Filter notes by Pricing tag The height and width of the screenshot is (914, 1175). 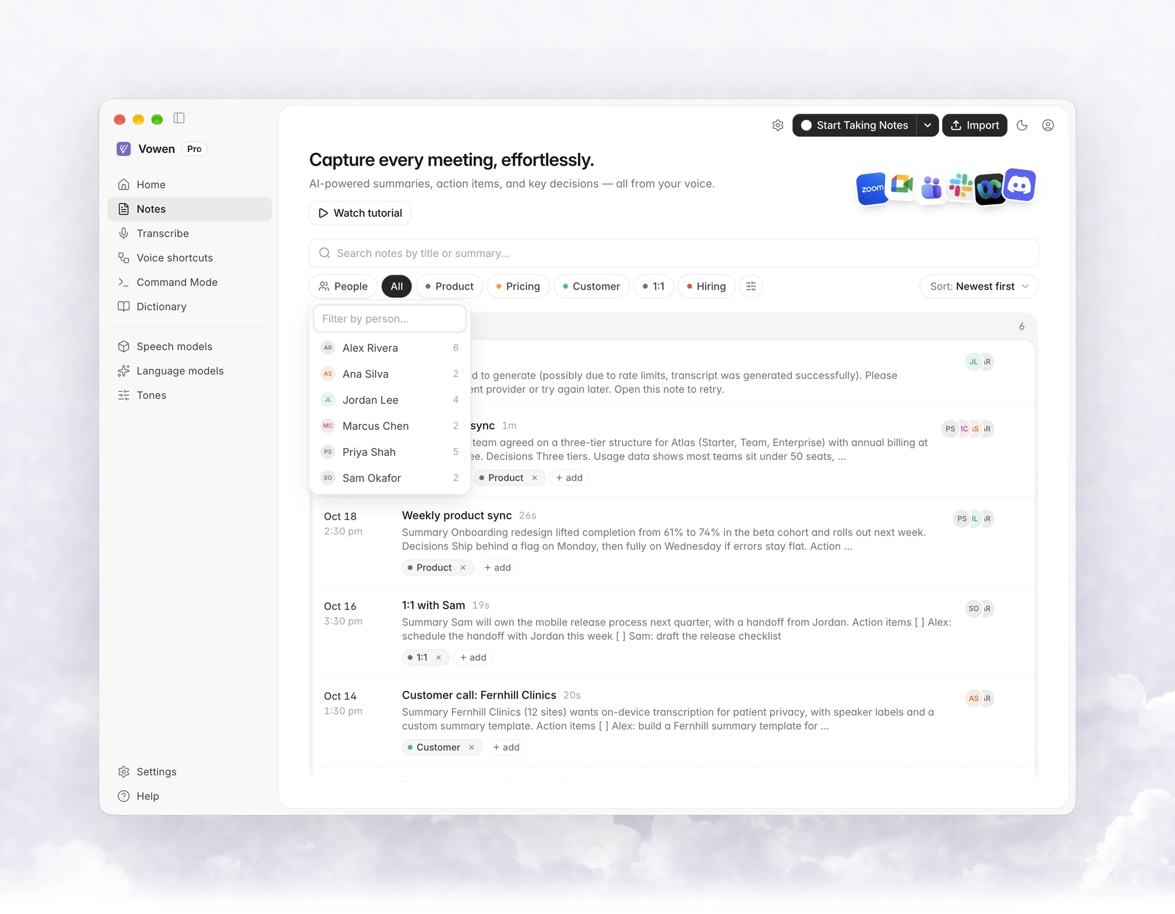518,286
